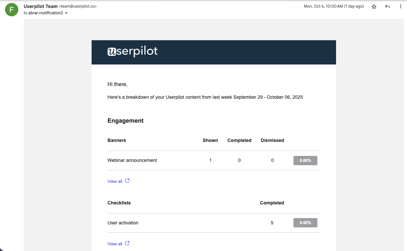The height and width of the screenshot is (251, 407).
Task: Click the Engagement section heading
Action: pos(126,121)
